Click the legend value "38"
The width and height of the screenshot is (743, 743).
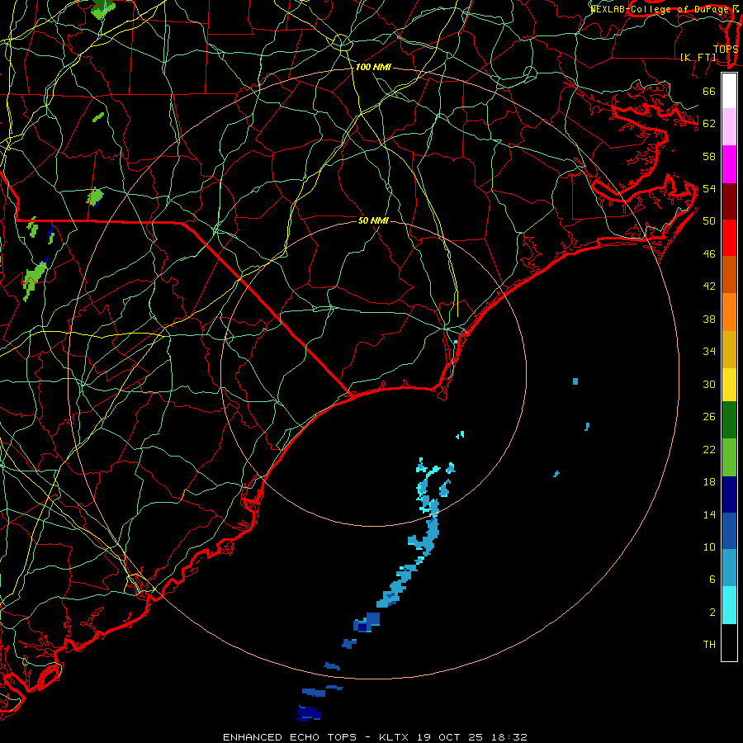709,319
